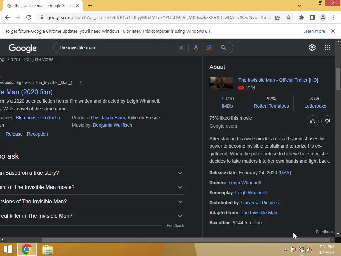The image size is (341, 256).
Task: Open a new browser tab
Action: click(x=90, y=6)
